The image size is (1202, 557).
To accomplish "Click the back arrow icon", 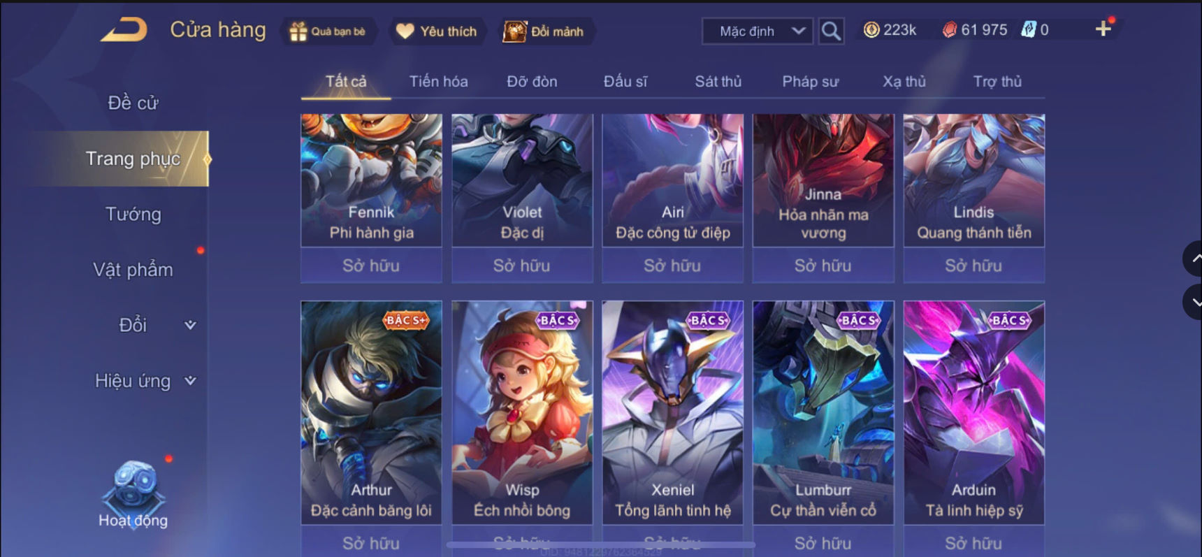I will [124, 30].
